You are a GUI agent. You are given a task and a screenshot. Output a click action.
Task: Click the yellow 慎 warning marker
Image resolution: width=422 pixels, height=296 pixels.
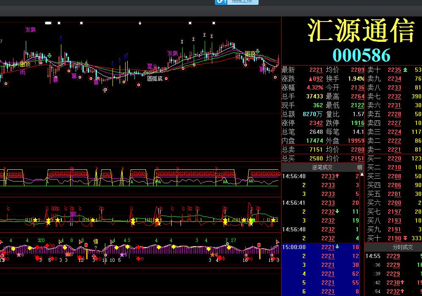[x=96, y=241]
